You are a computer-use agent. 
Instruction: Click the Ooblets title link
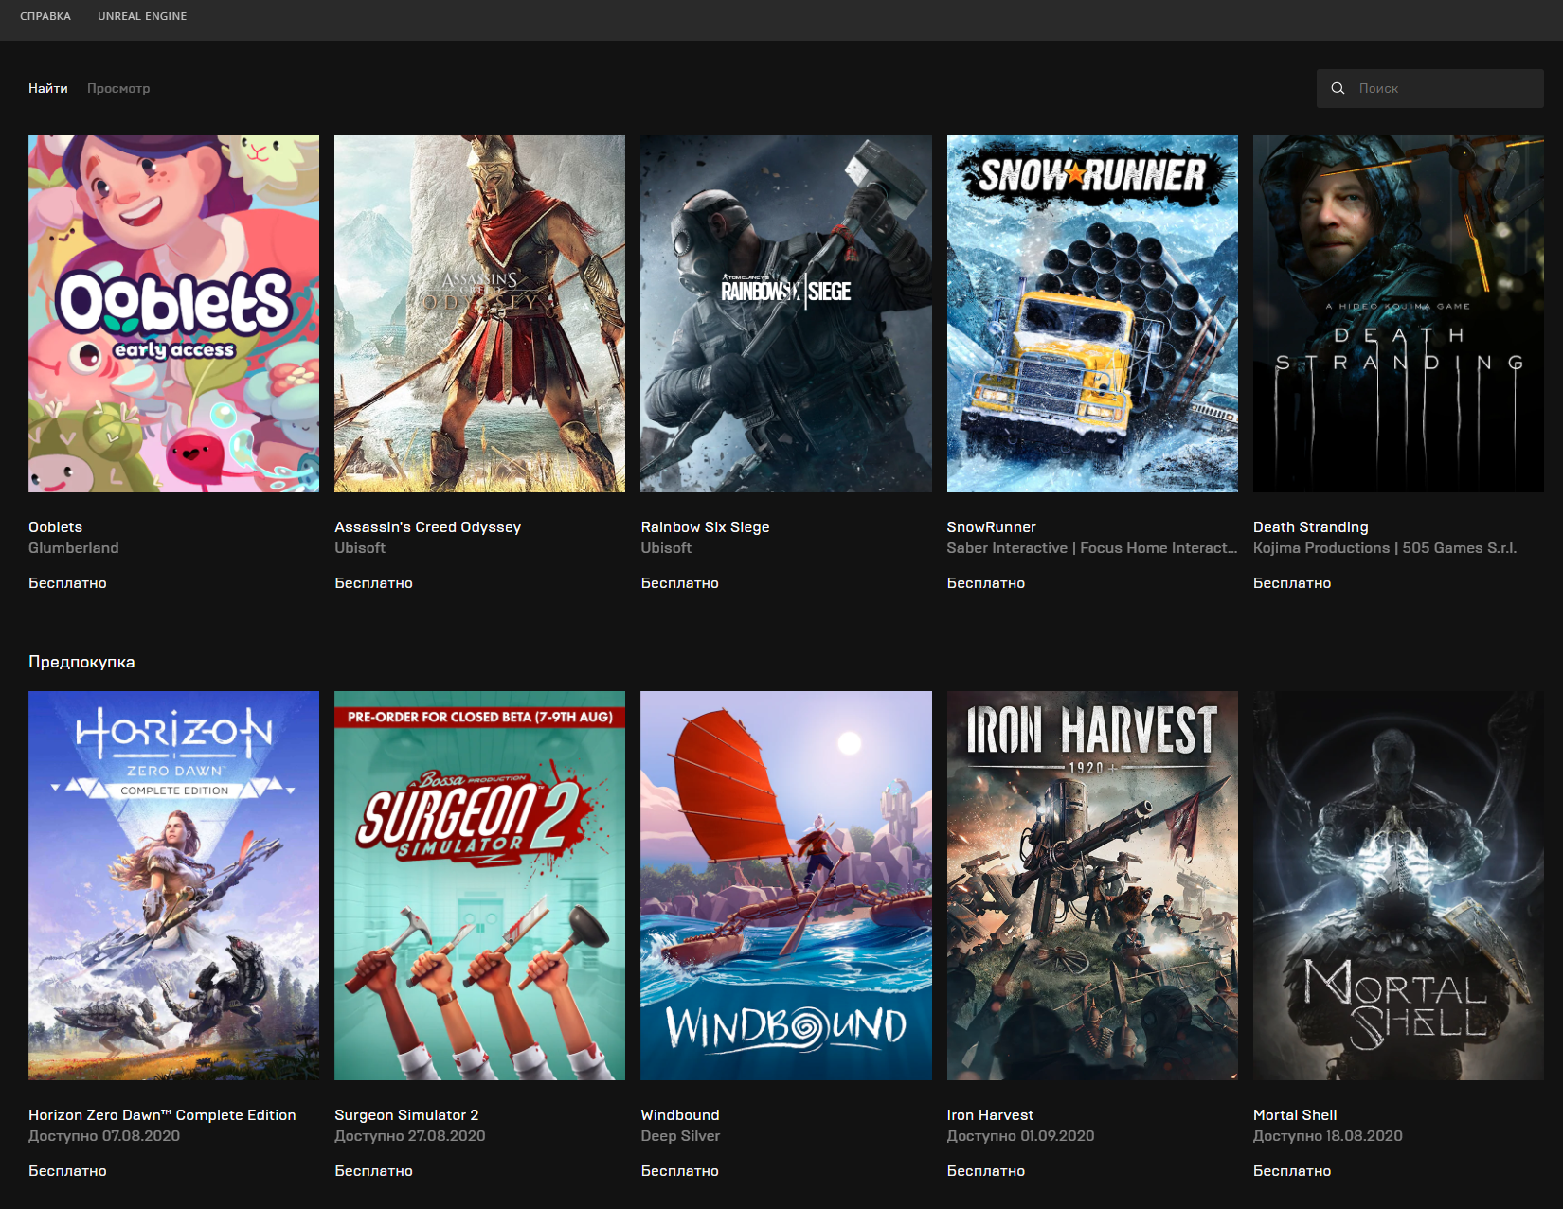point(55,527)
